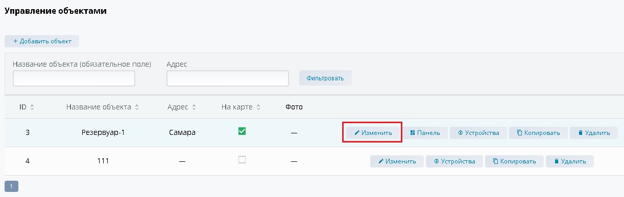This screenshot has height=197, width=624.
Task: Select page 1 in pagination
Action: 11,186
